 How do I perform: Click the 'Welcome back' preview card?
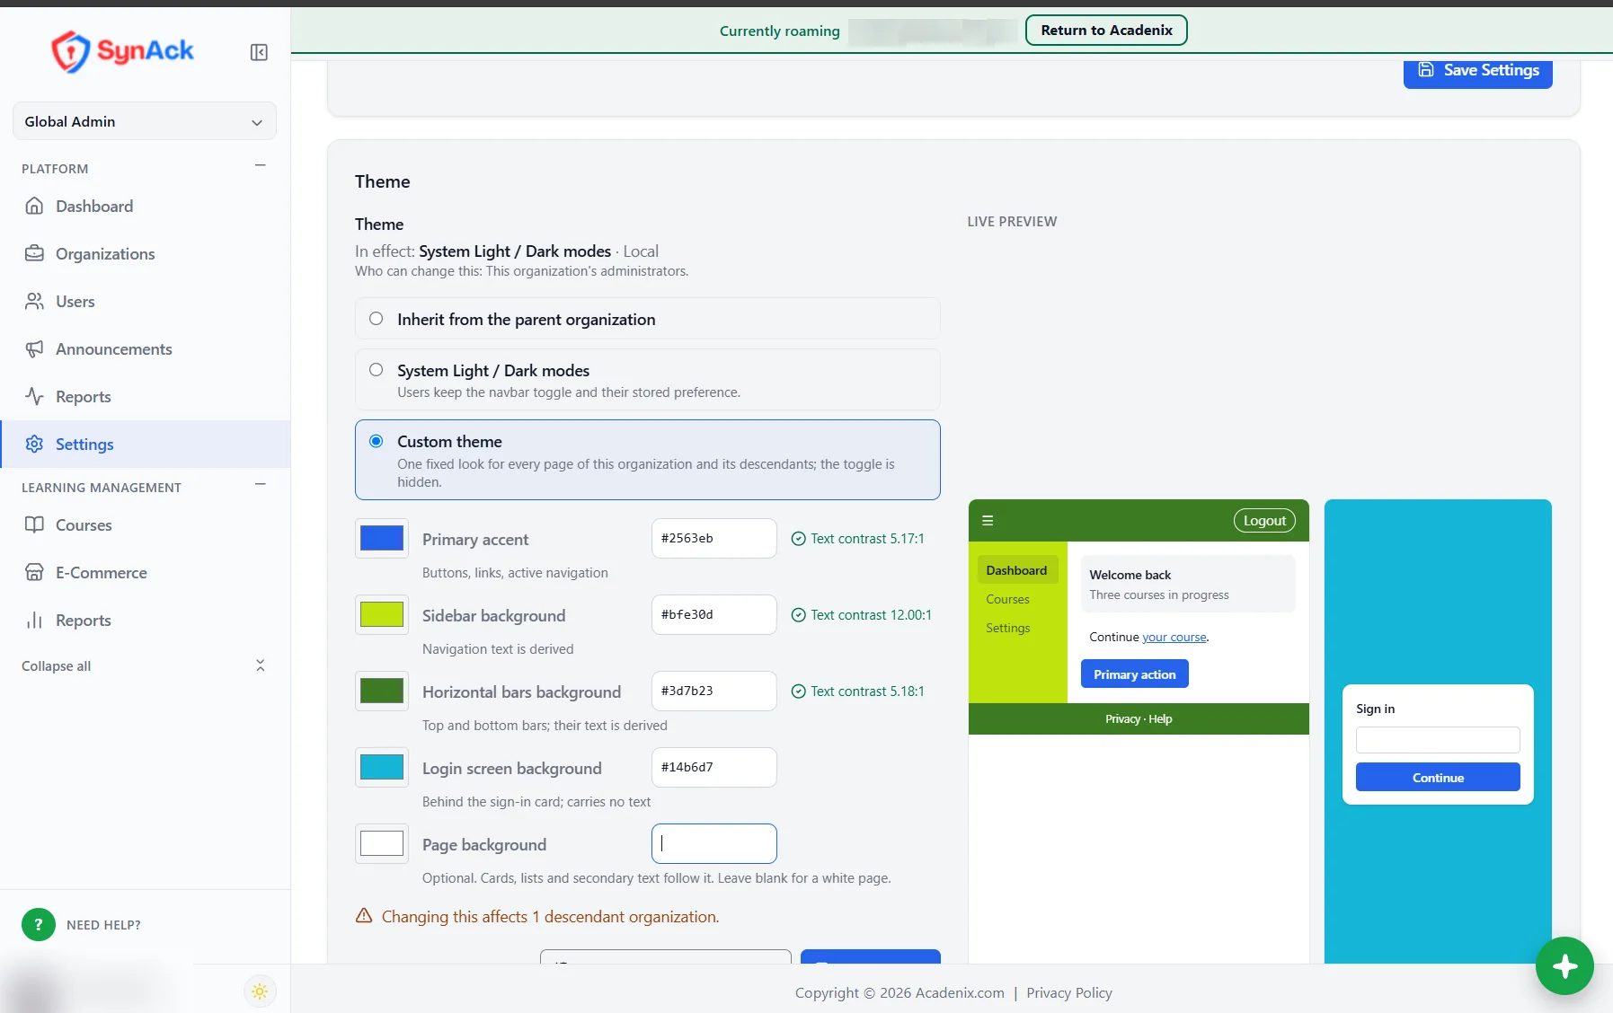(1187, 584)
